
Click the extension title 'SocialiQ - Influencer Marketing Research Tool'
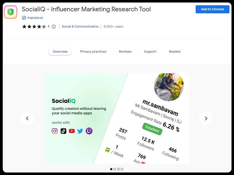click(86, 9)
